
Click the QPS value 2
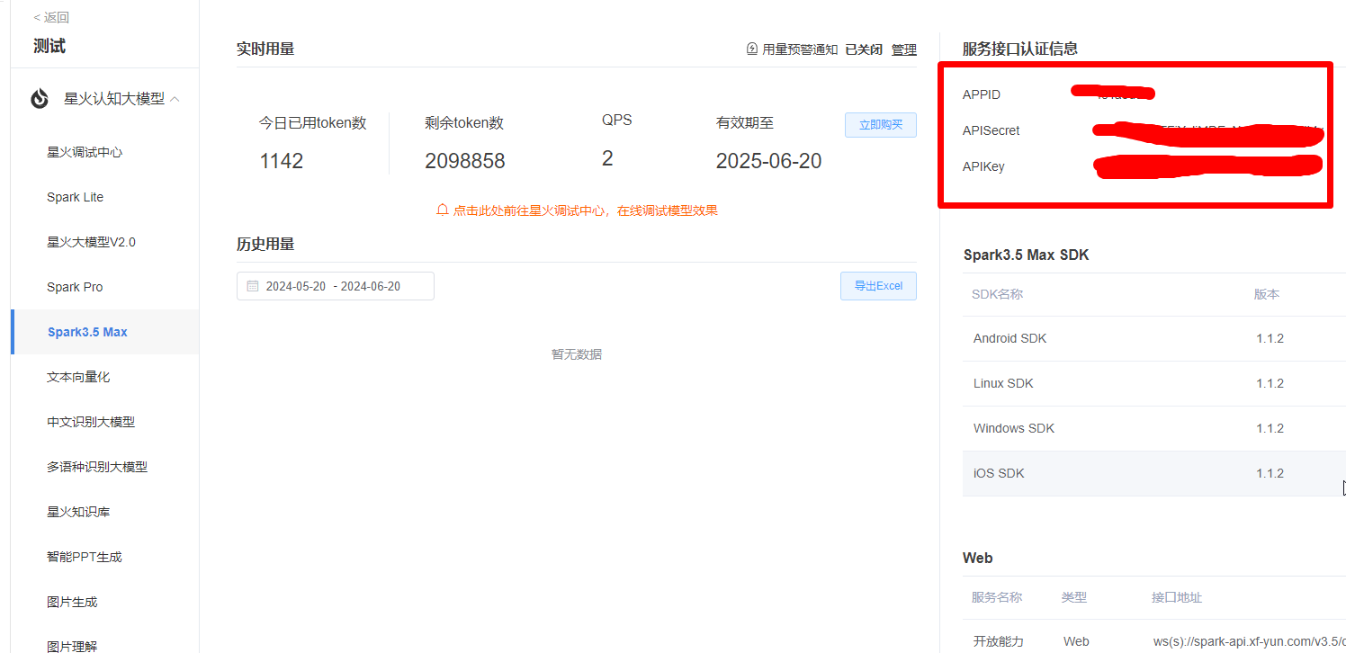click(x=607, y=158)
